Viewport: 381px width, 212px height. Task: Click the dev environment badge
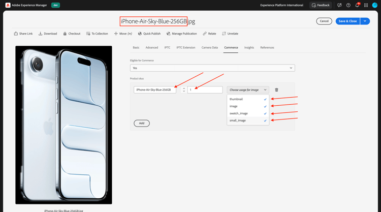tap(55, 5)
